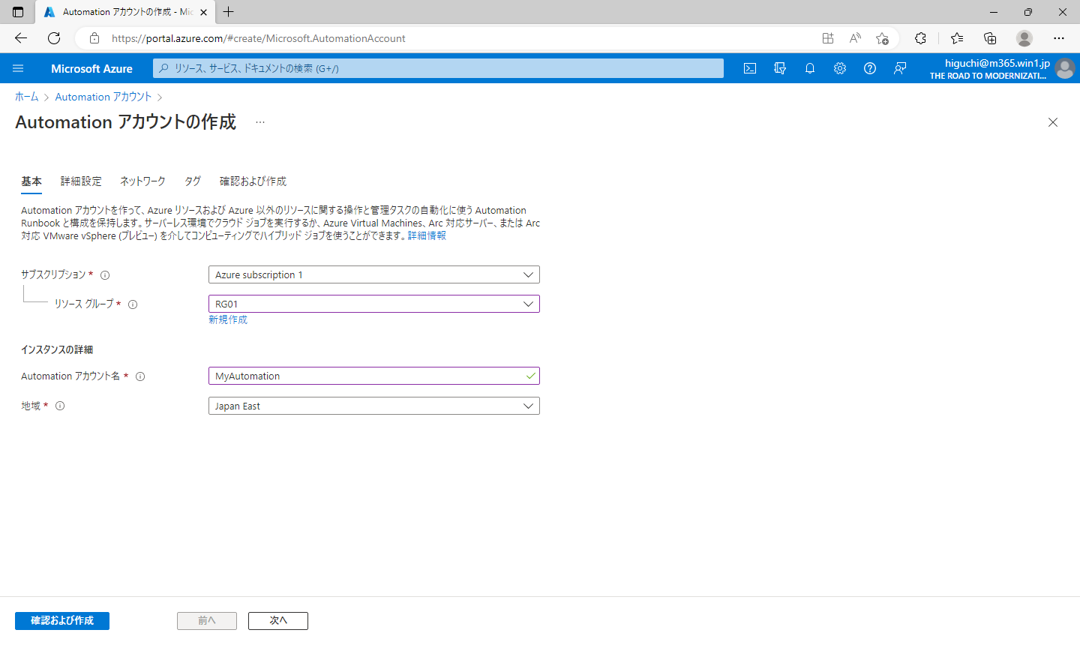Open browser Settings and more menu

1059,38
